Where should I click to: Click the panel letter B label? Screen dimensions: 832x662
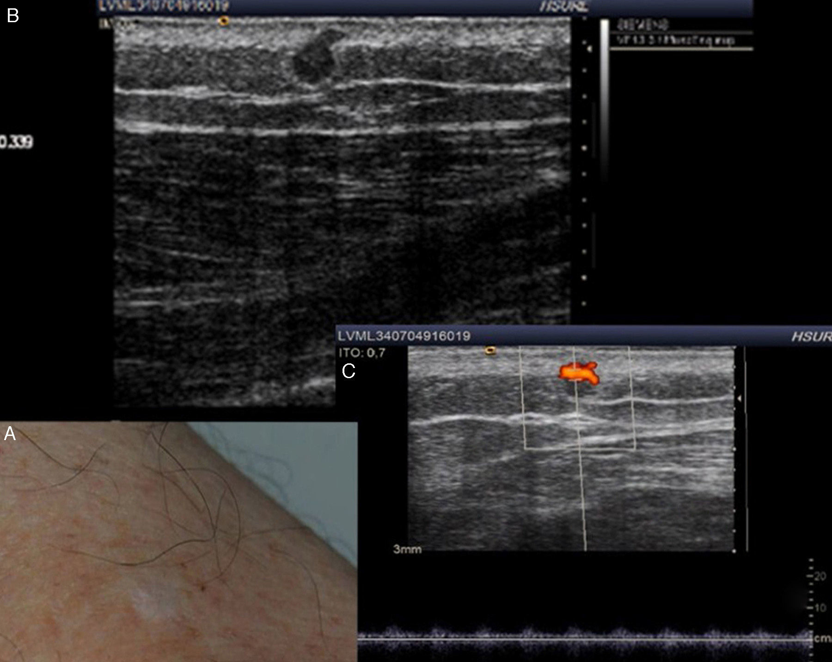(12, 16)
